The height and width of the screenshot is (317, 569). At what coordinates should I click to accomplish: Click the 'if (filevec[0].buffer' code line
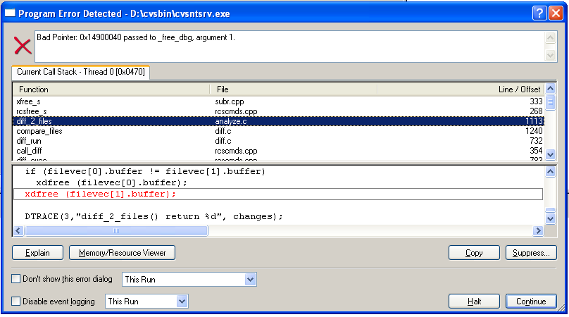point(145,171)
